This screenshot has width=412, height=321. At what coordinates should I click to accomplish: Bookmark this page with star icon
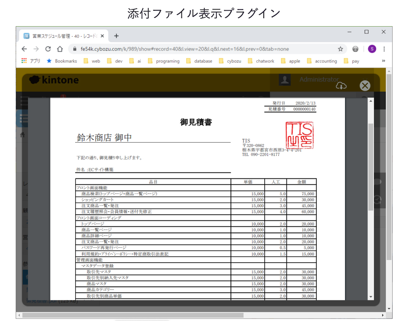[x=340, y=49]
